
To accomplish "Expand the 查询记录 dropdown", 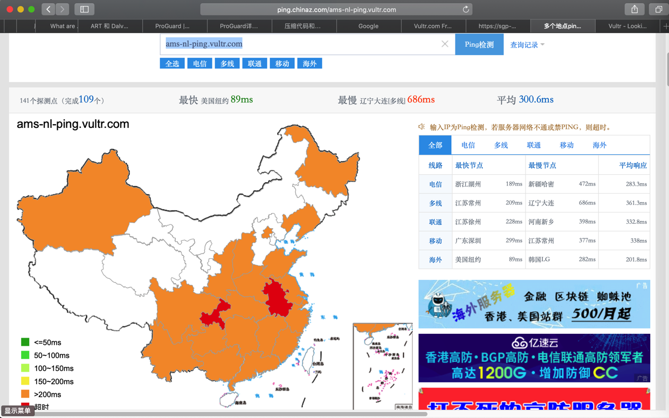I will click(x=527, y=45).
